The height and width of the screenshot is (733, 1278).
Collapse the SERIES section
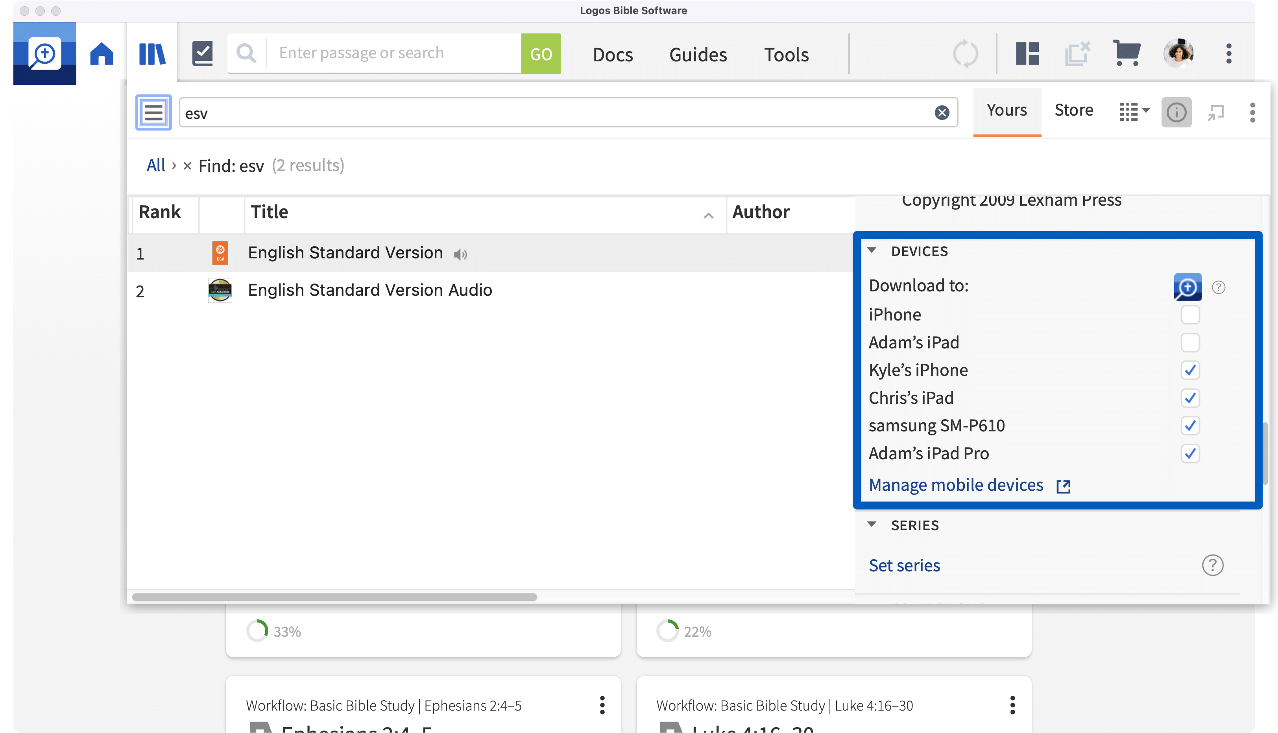pos(872,524)
